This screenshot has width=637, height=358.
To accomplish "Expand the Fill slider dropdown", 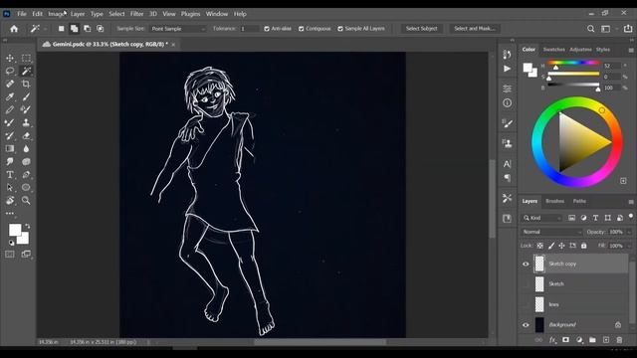I will pyautogui.click(x=629, y=246).
